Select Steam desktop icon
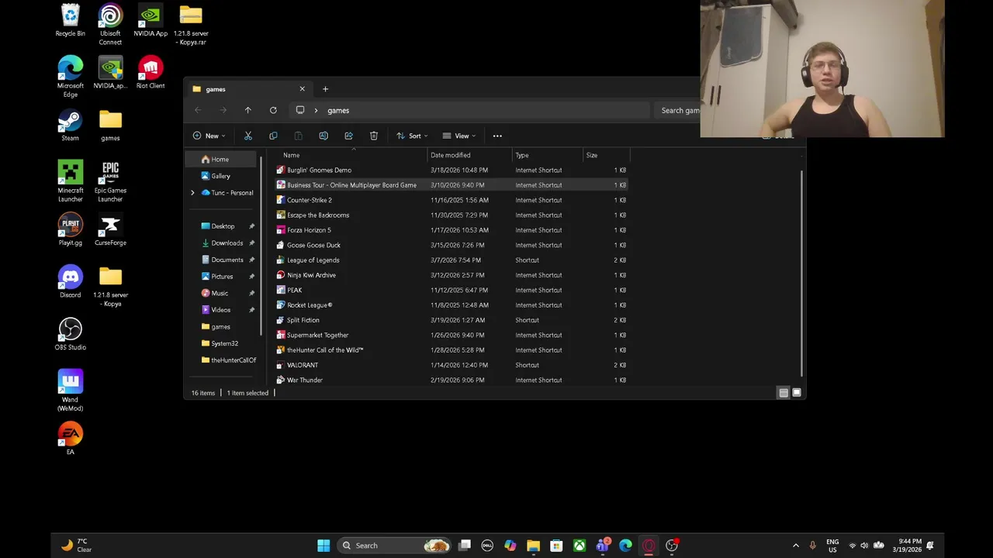Image resolution: width=993 pixels, height=558 pixels. coord(70,126)
